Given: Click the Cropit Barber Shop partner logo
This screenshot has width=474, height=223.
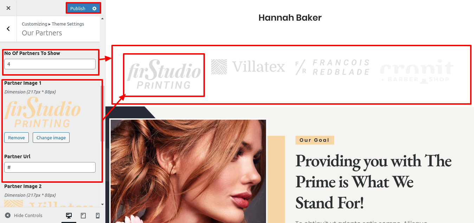Looking at the screenshot, I should (417, 71).
